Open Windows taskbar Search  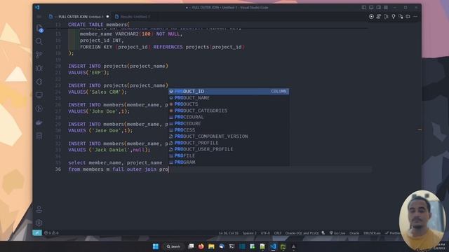pyautogui.click(x=173, y=246)
